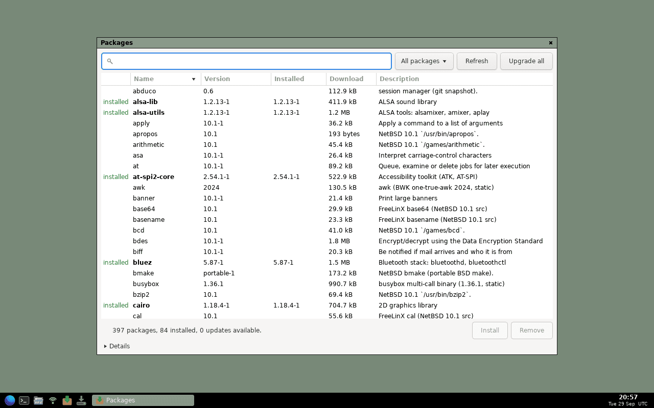Viewport: 654px width, 408px height.
Task: Sort by the Version column
Action: pyautogui.click(x=236, y=79)
